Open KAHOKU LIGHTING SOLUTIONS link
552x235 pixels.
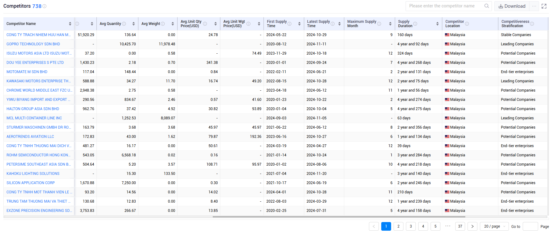pyautogui.click(x=33, y=174)
